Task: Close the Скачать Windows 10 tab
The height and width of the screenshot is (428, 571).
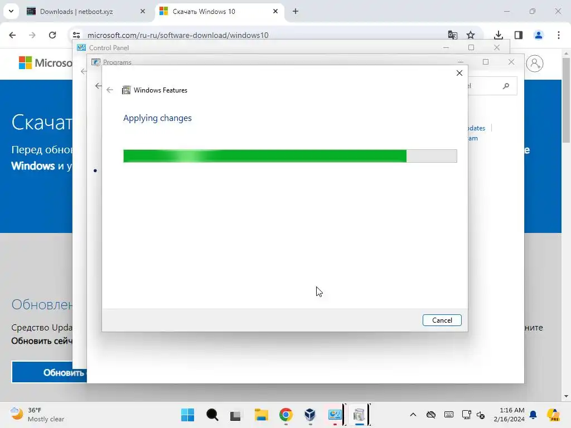Action: 275,12
